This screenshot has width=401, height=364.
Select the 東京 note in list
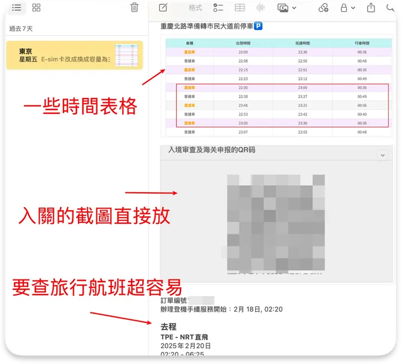74,55
